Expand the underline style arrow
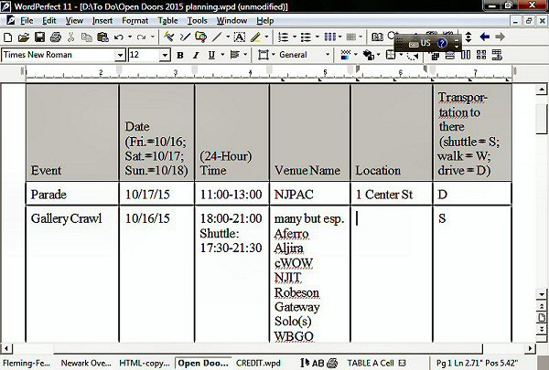Viewport: 549px width, 370px height. pos(222,55)
